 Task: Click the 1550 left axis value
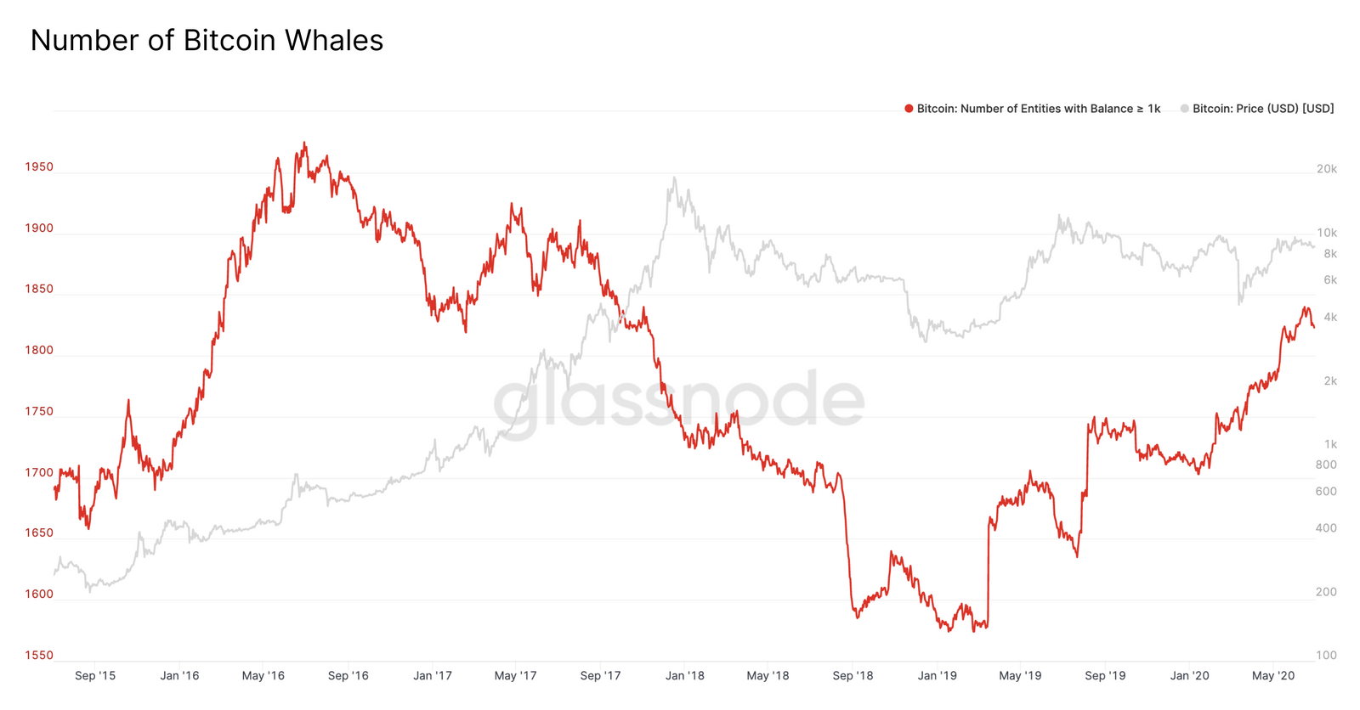click(39, 656)
